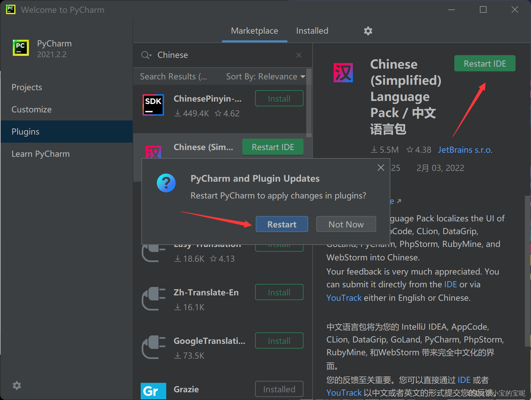Click the Search Results header text
531x400 pixels.
(x=173, y=77)
